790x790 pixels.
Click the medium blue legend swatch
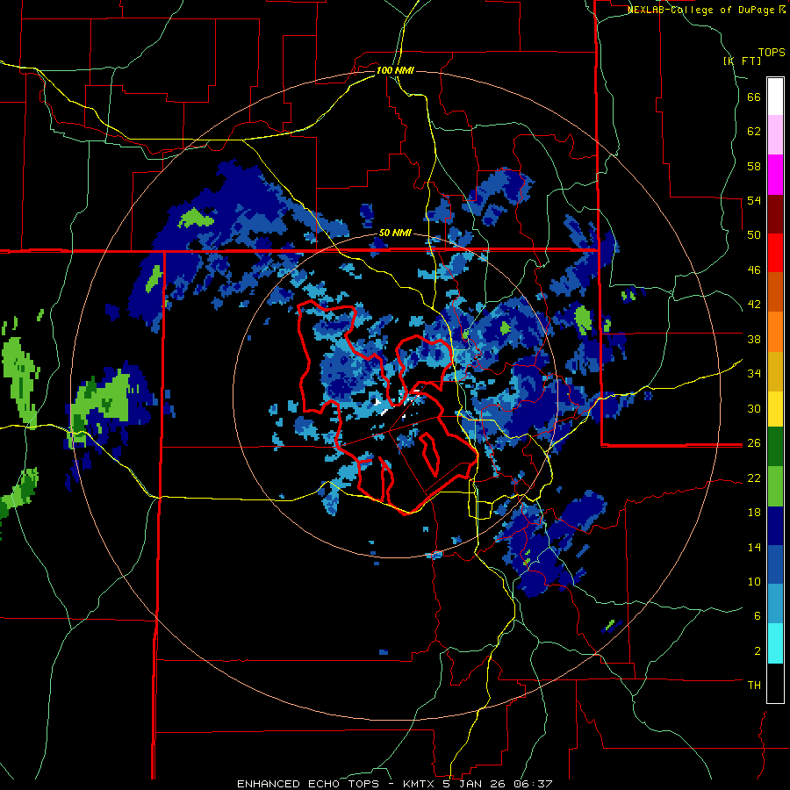[x=775, y=564]
